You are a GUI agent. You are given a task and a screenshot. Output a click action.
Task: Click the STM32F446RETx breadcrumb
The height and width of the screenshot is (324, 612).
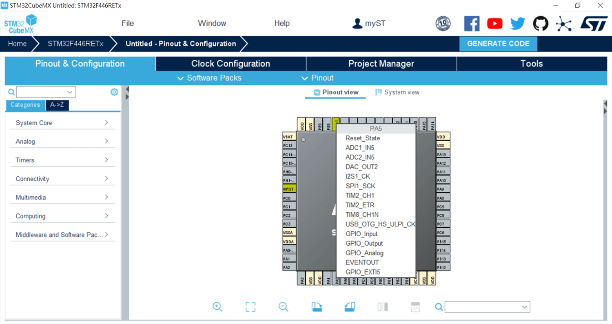[75, 44]
